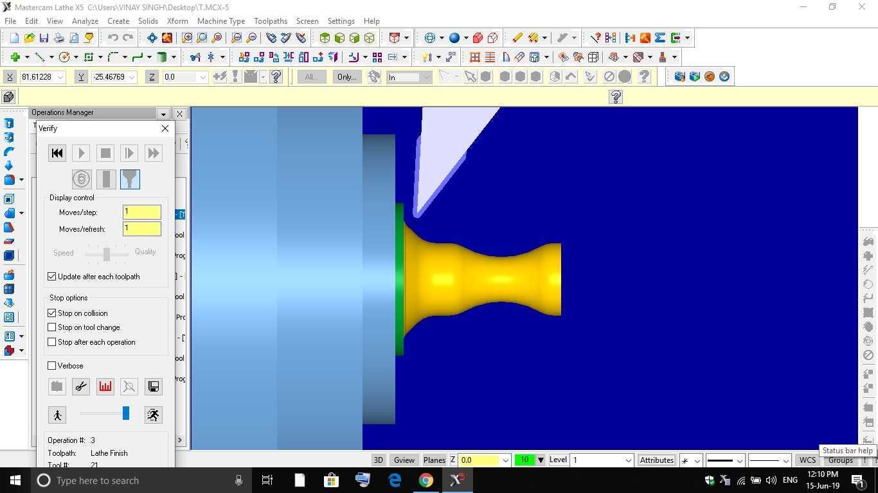The image size is (878, 493).
Task: Click the green plus create point icon
Action: 15,57
